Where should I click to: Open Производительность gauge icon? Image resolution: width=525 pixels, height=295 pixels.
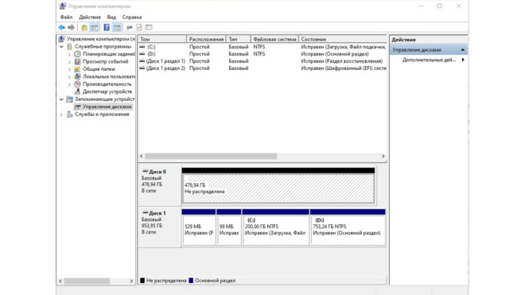tap(77, 84)
